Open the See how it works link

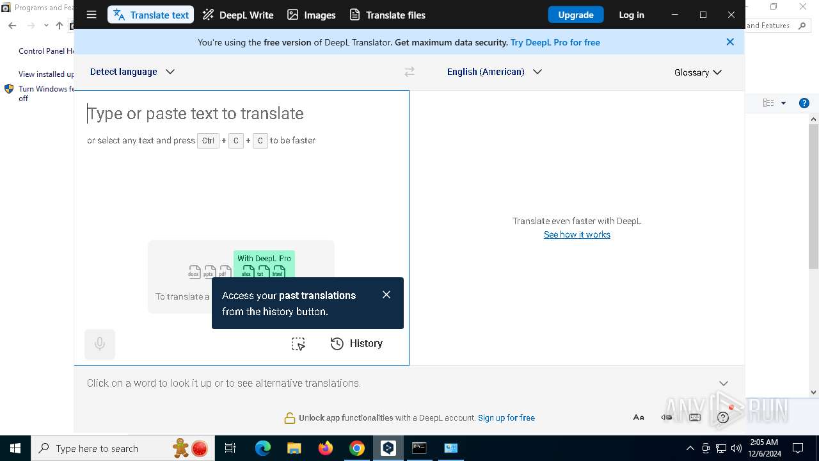coord(577,234)
